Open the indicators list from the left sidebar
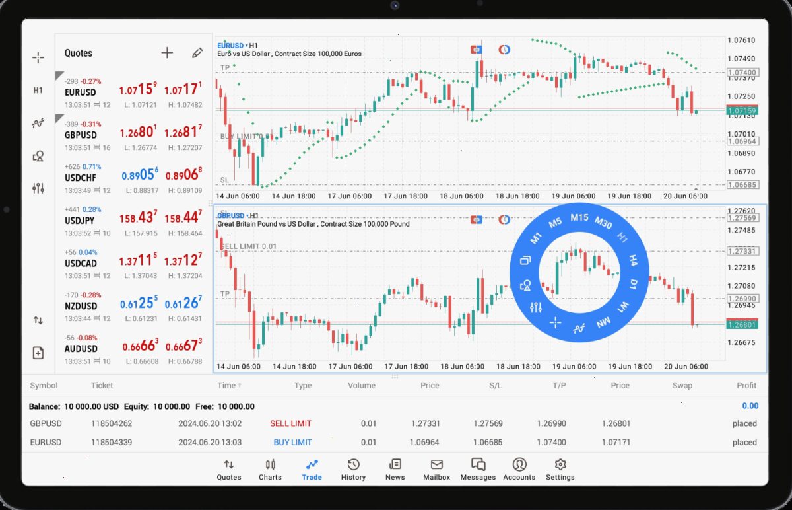 (x=38, y=123)
